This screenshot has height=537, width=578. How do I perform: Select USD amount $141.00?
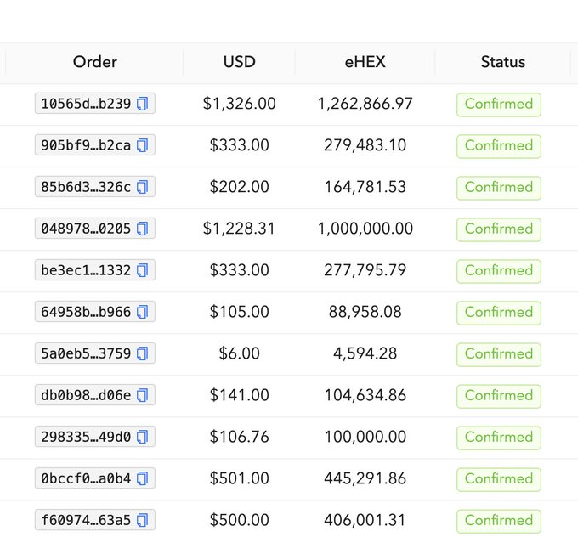(x=239, y=395)
